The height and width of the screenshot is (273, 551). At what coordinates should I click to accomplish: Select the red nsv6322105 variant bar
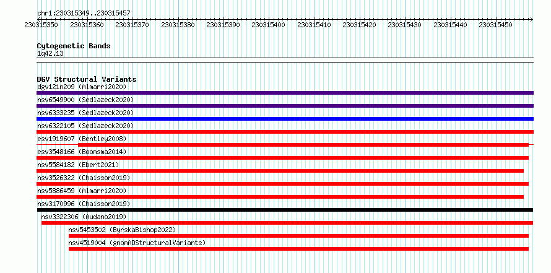point(285,132)
